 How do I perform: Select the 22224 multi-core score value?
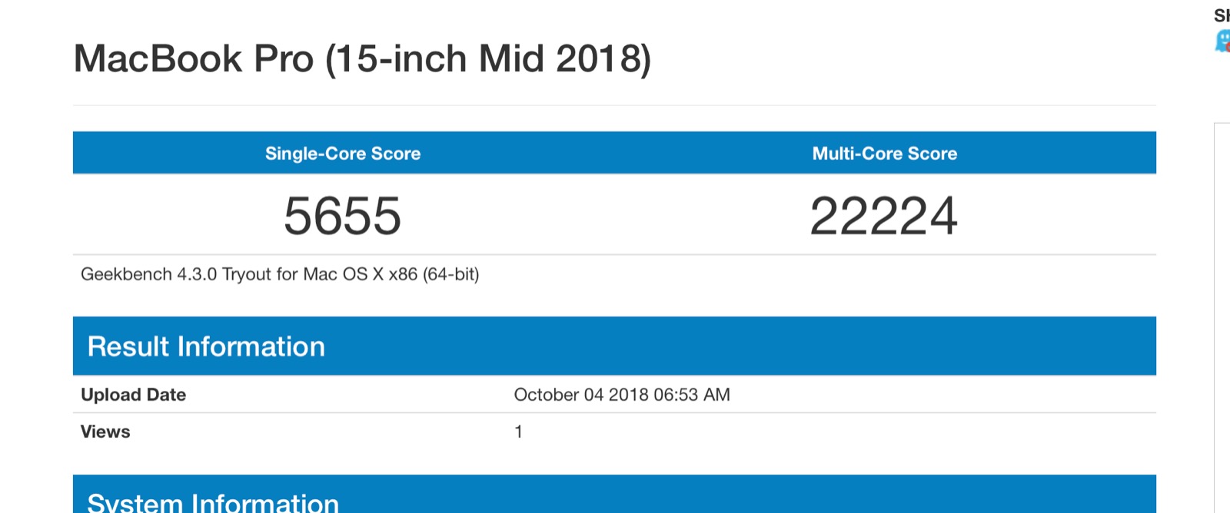click(x=884, y=216)
